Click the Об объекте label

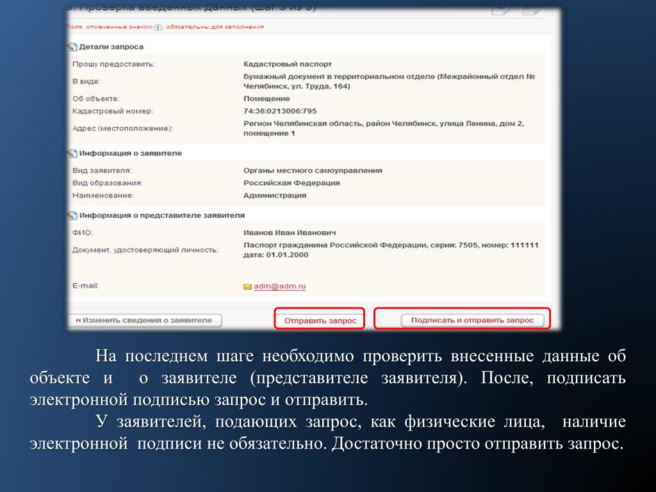96,99
